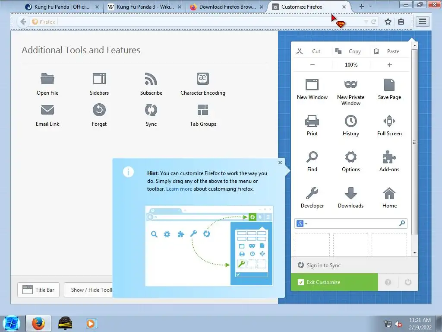Click the network tray icon
The width and height of the screenshot is (442, 332).
tap(388, 324)
